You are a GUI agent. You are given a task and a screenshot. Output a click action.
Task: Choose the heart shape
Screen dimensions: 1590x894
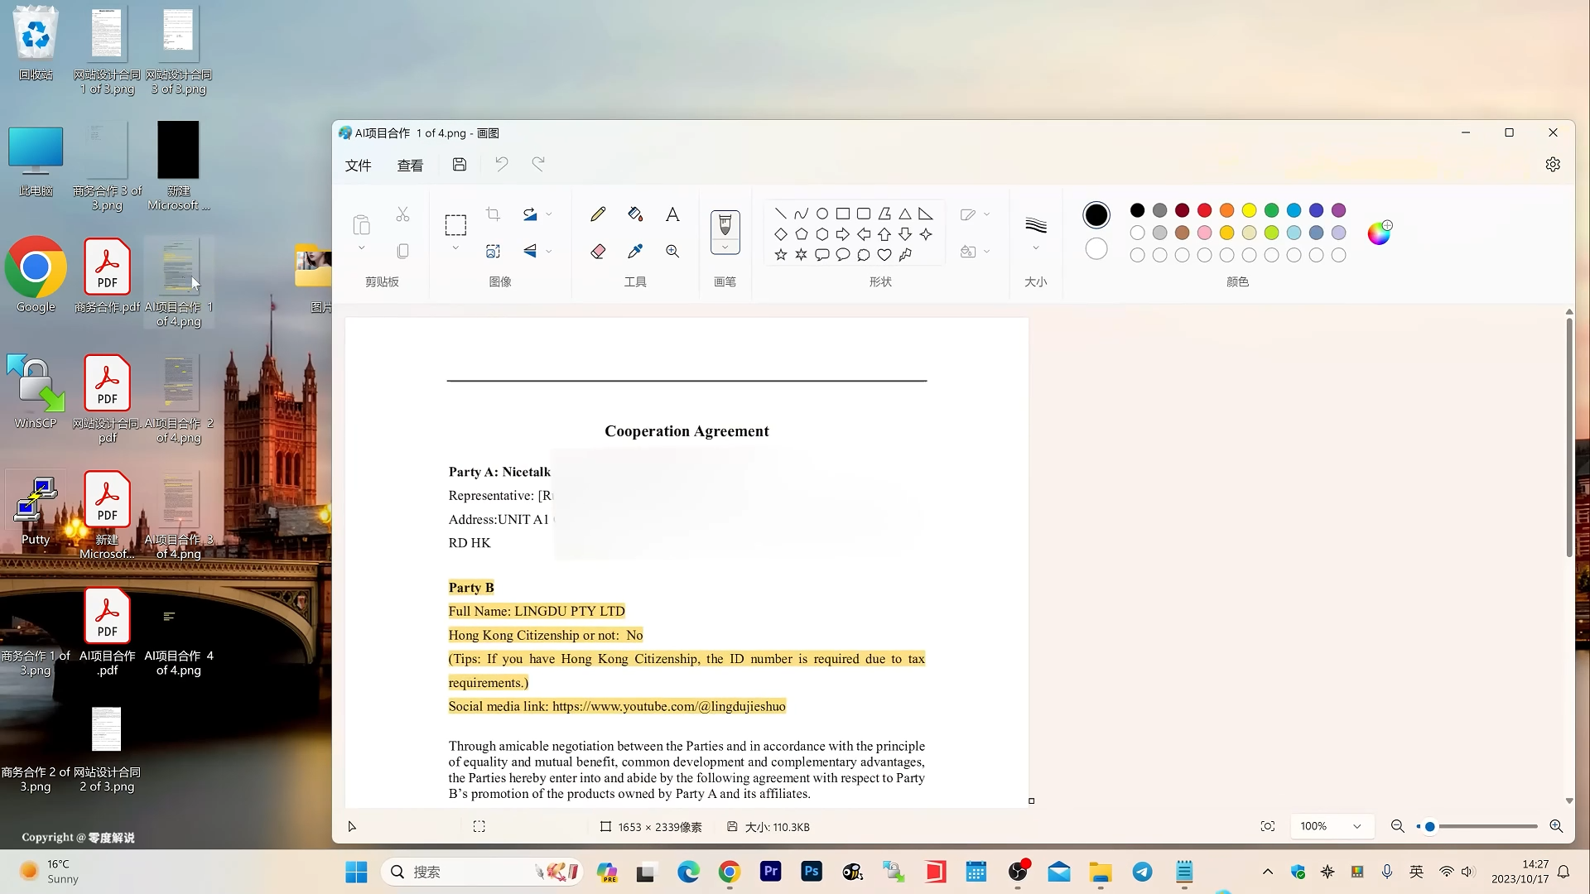[884, 255]
